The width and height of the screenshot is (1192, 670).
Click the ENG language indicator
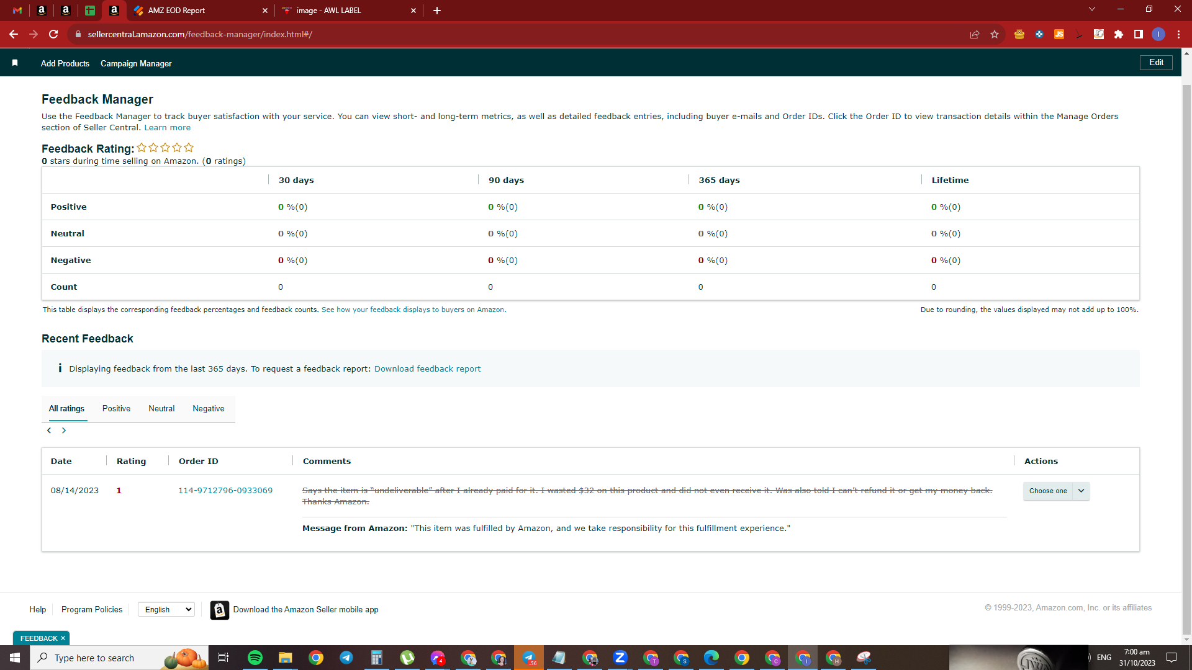pos(1104,658)
